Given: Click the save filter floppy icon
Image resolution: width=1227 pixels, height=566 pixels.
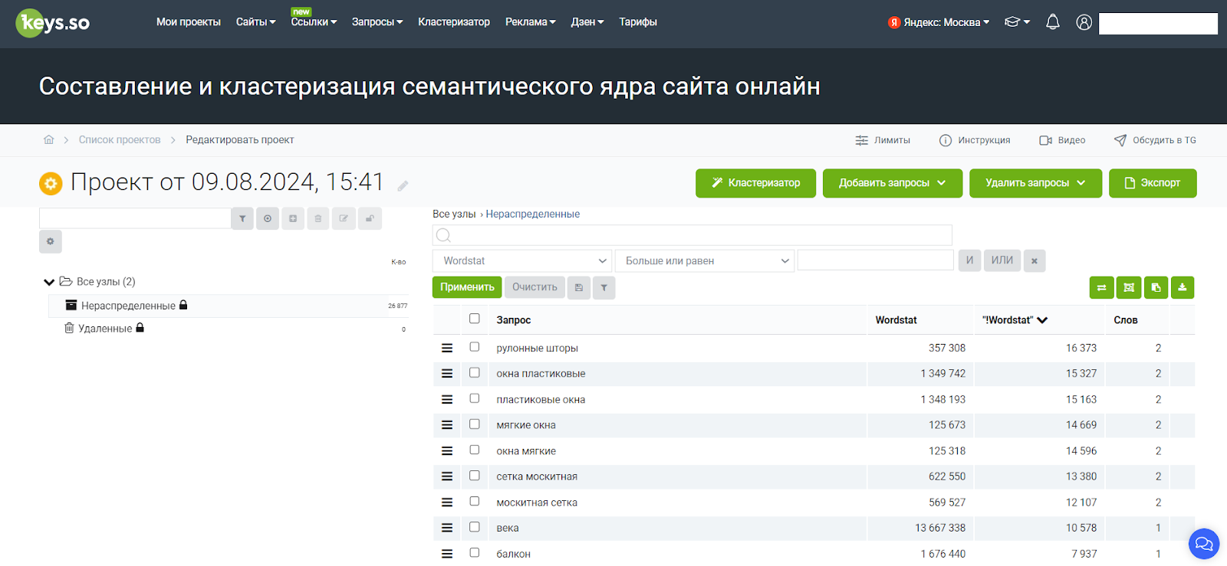Looking at the screenshot, I should pyautogui.click(x=579, y=287).
